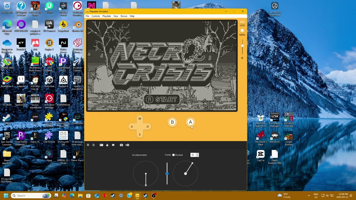Click the Playdate A button
Screen dimensions: 356x200
[x=191, y=122]
